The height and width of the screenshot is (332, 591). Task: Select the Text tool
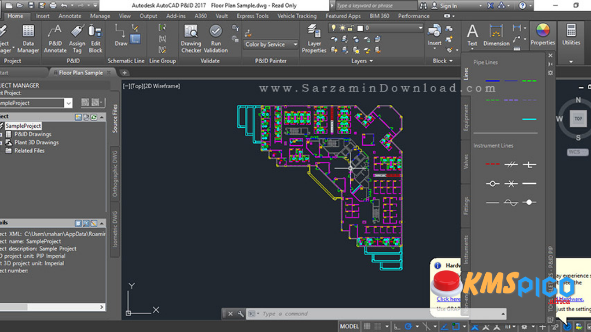(x=472, y=35)
